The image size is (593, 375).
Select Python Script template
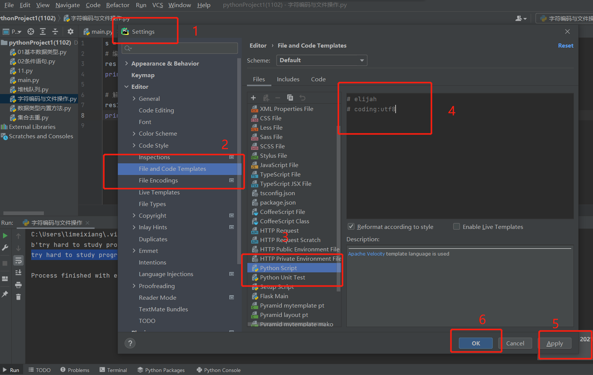coord(294,268)
